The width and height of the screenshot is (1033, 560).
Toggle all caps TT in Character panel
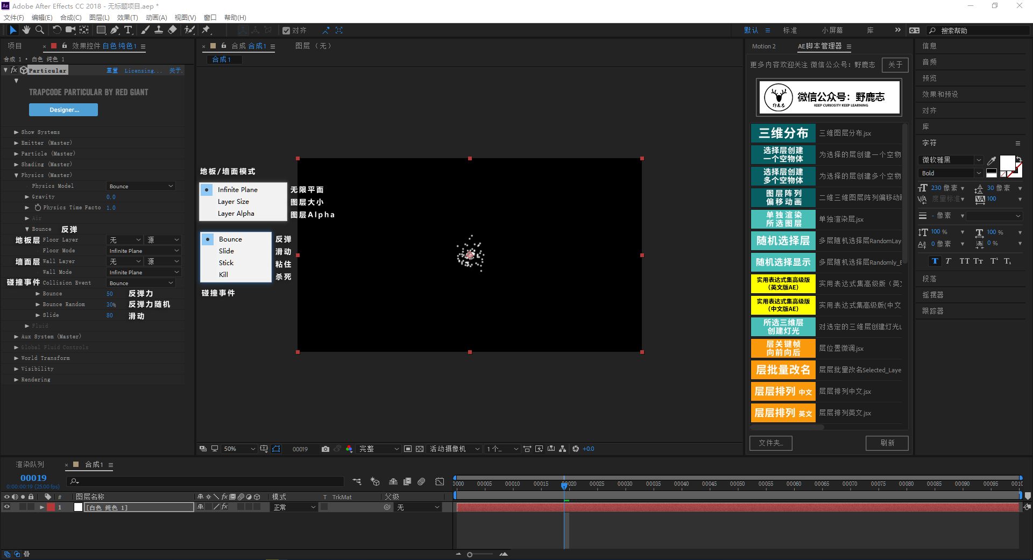click(965, 261)
